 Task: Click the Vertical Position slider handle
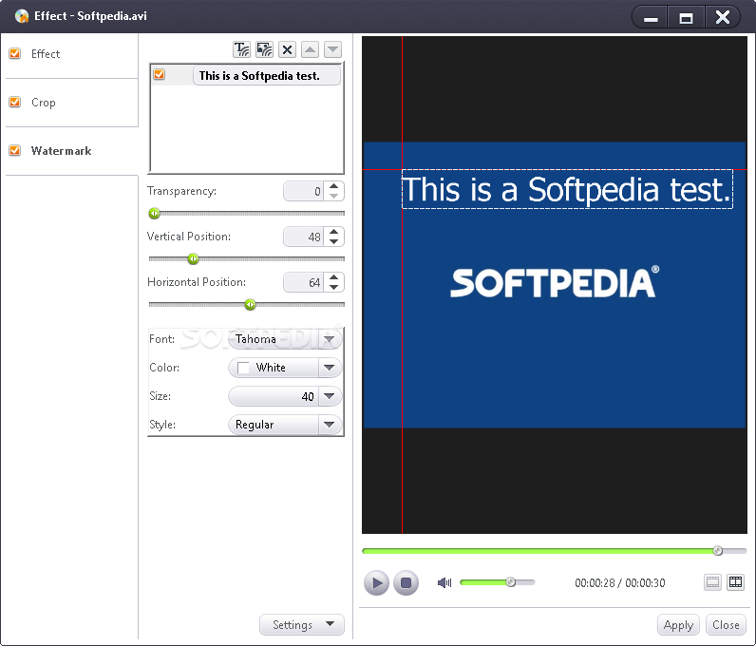point(194,259)
